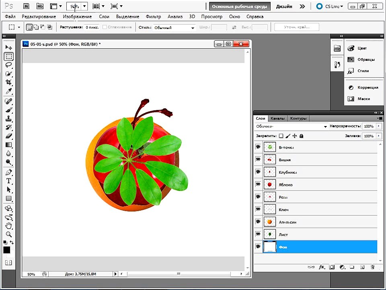The width and height of the screenshot is (386, 290).
Task: Add a layer mask
Action: click(332, 267)
